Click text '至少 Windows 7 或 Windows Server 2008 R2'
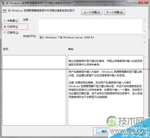 pos(67,37)
